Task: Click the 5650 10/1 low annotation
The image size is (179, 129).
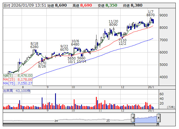Action: (x=72, y=60)
